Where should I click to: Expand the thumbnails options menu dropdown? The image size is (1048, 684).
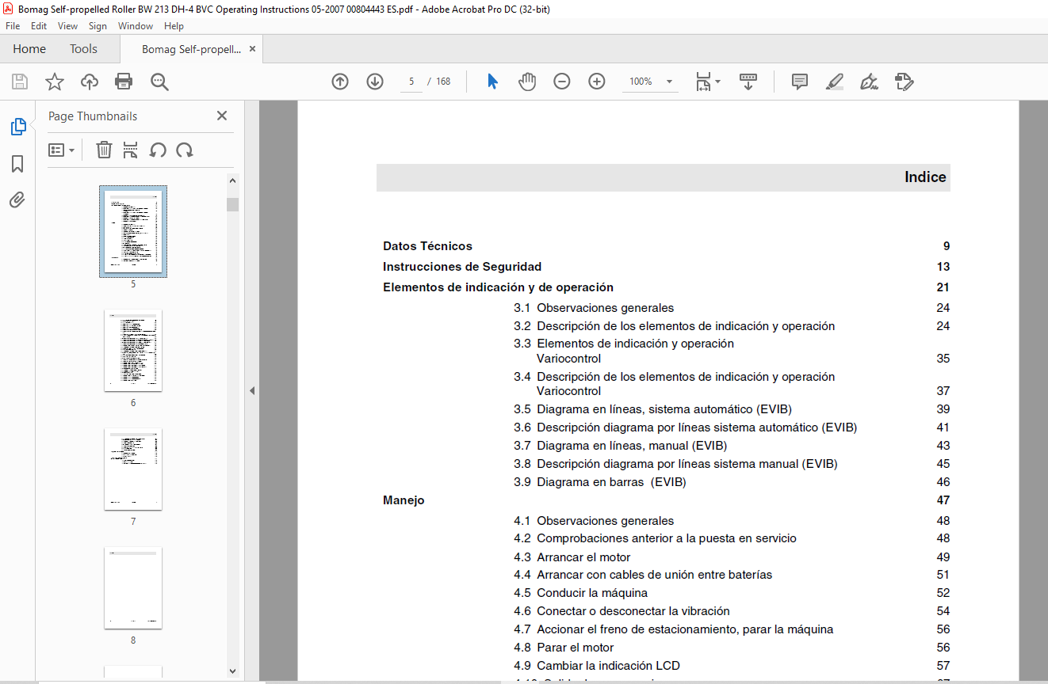pos(61,150)
